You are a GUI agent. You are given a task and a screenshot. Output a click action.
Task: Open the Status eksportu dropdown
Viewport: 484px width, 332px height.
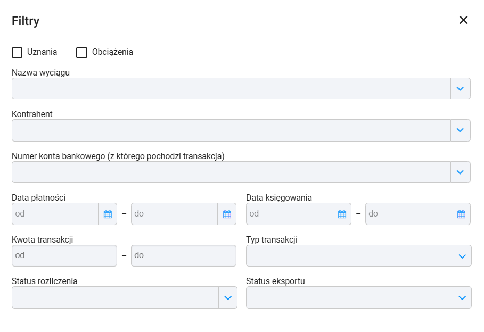coord(359,297)
